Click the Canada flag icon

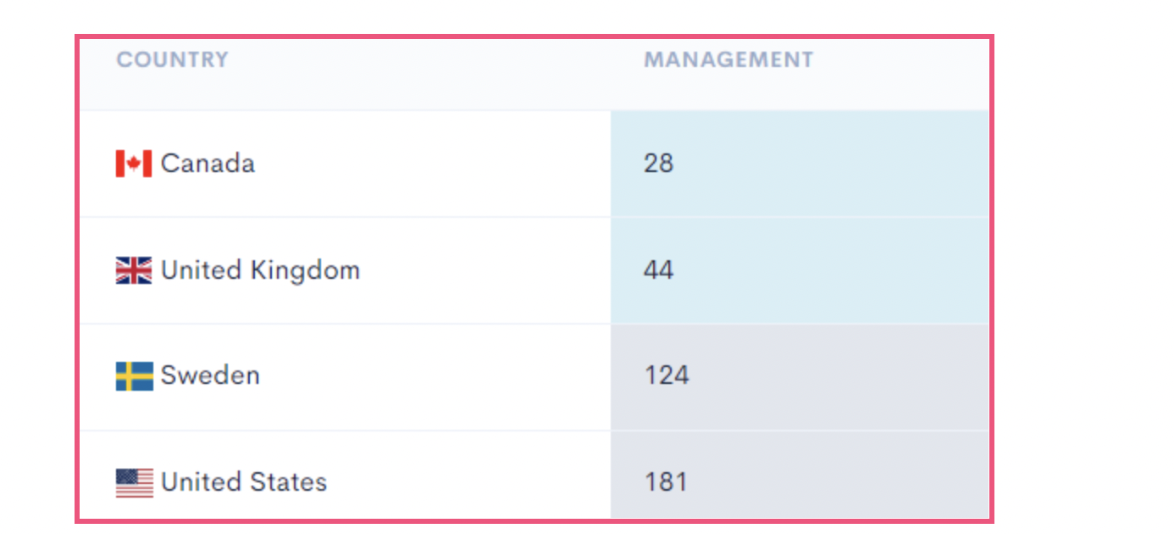coord(134,164)
